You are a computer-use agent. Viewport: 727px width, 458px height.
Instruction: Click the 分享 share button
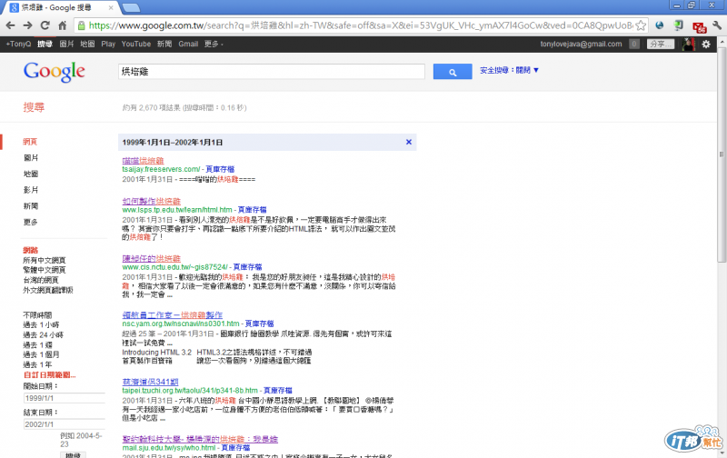click(661, 44)
